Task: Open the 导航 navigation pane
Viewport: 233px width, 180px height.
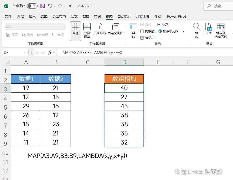Action: [x=134, y=31]
